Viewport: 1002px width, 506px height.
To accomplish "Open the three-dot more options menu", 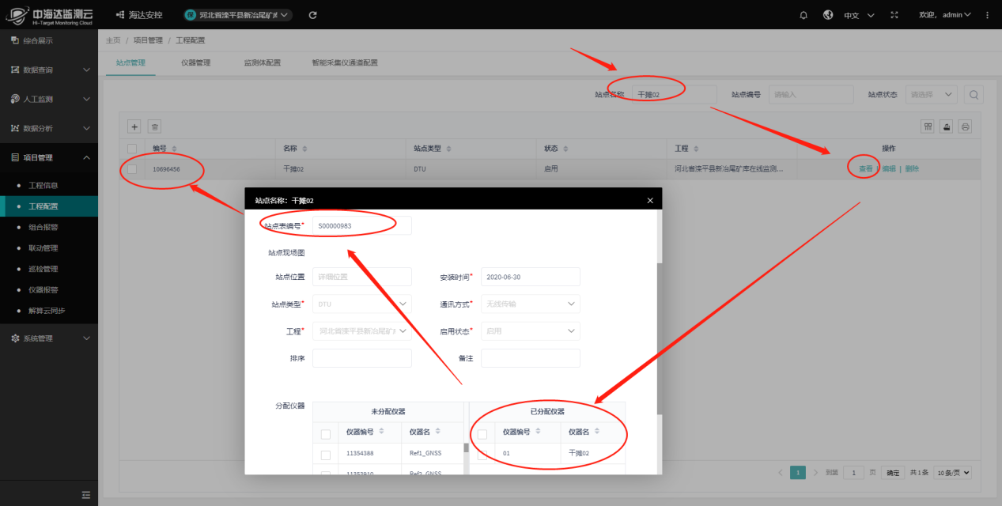I will (x=987, y=15).
